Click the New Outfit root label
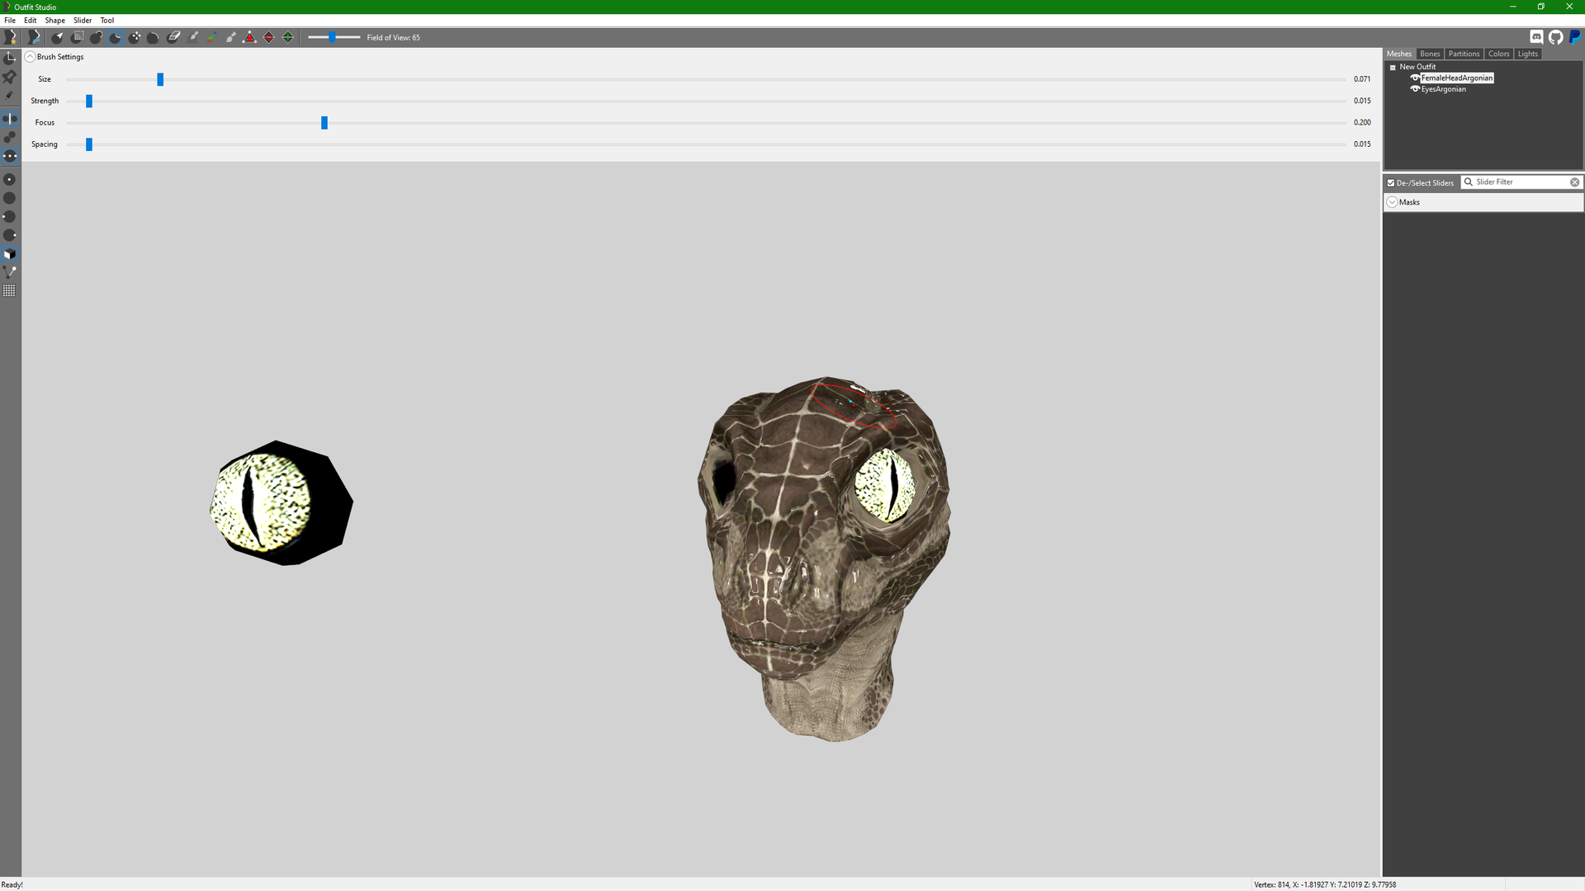 [x=1417, y=68]
